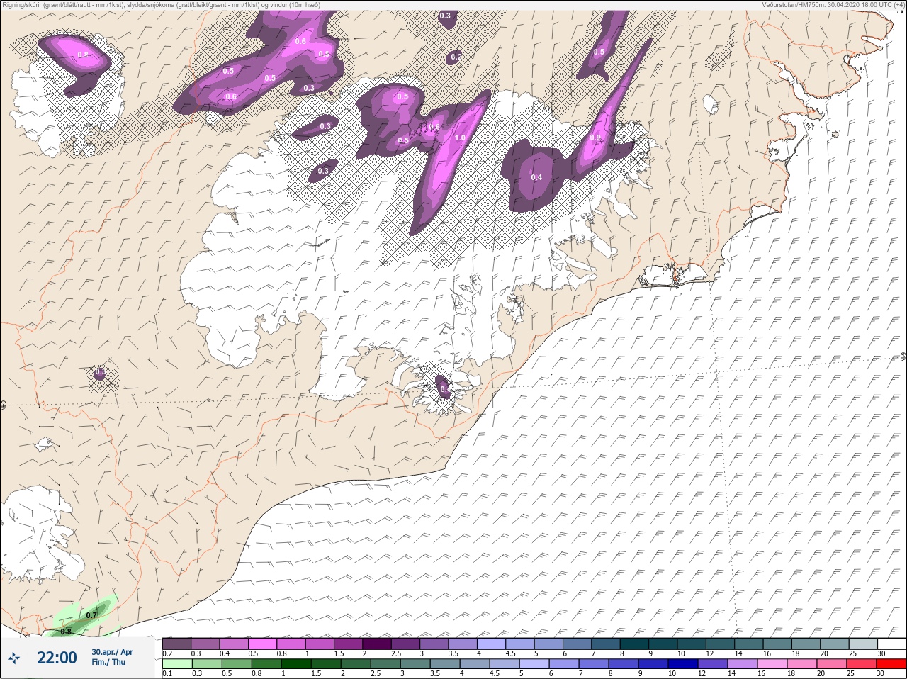Screen dimensions: 907x679
Task: Click the Veðurstofan logo icon beside 22:00
Action: (x=14, y=658)
